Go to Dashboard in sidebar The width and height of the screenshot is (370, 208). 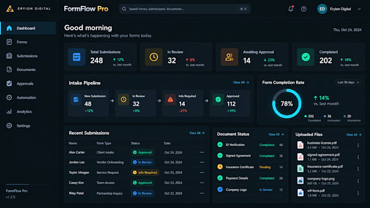tap(28, 28)
